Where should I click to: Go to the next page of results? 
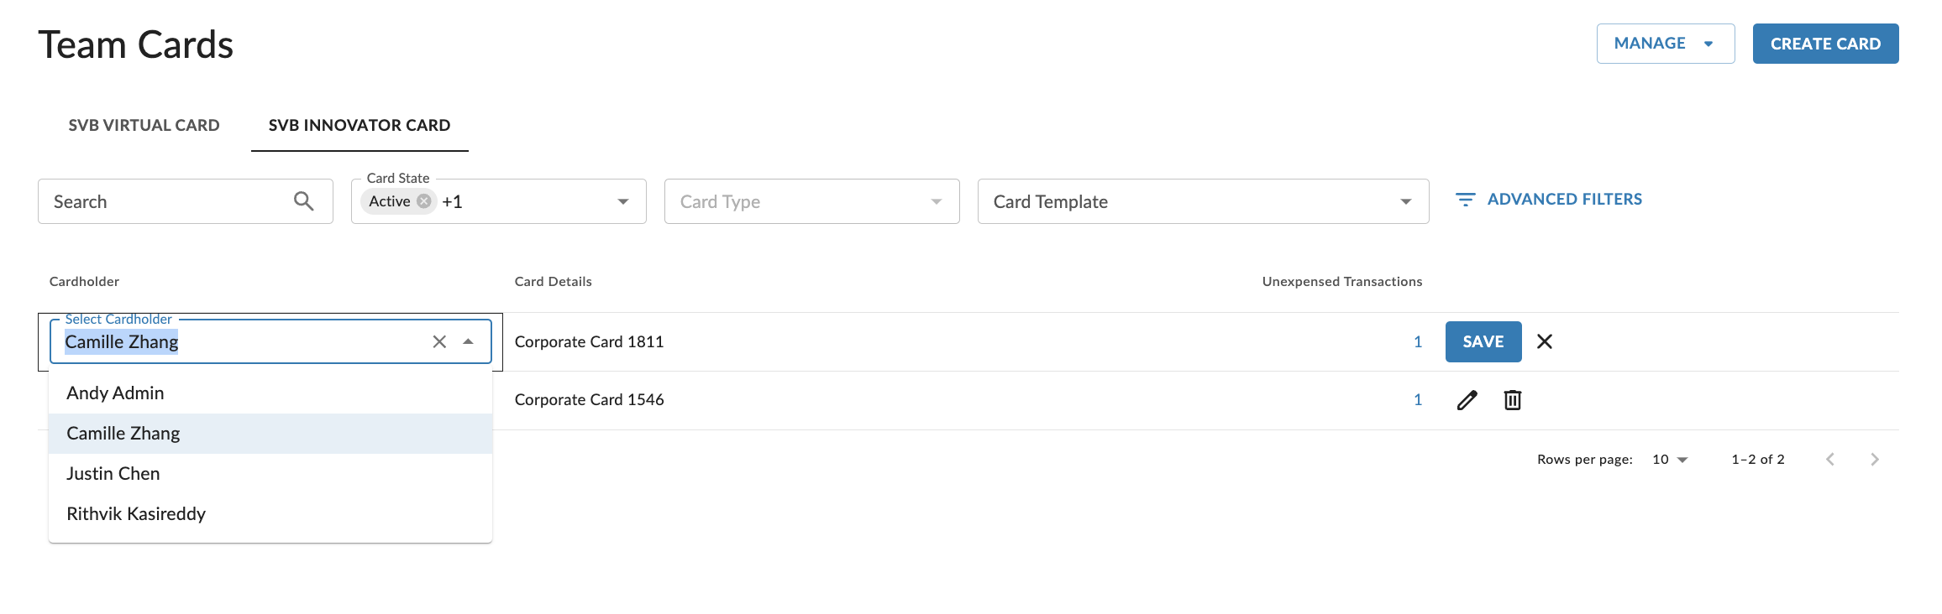1874,459
